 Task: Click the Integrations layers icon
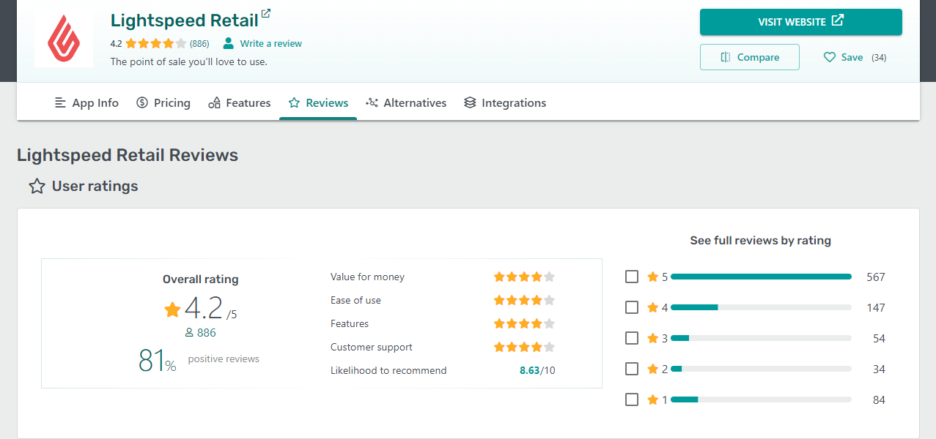pos(470,102)
